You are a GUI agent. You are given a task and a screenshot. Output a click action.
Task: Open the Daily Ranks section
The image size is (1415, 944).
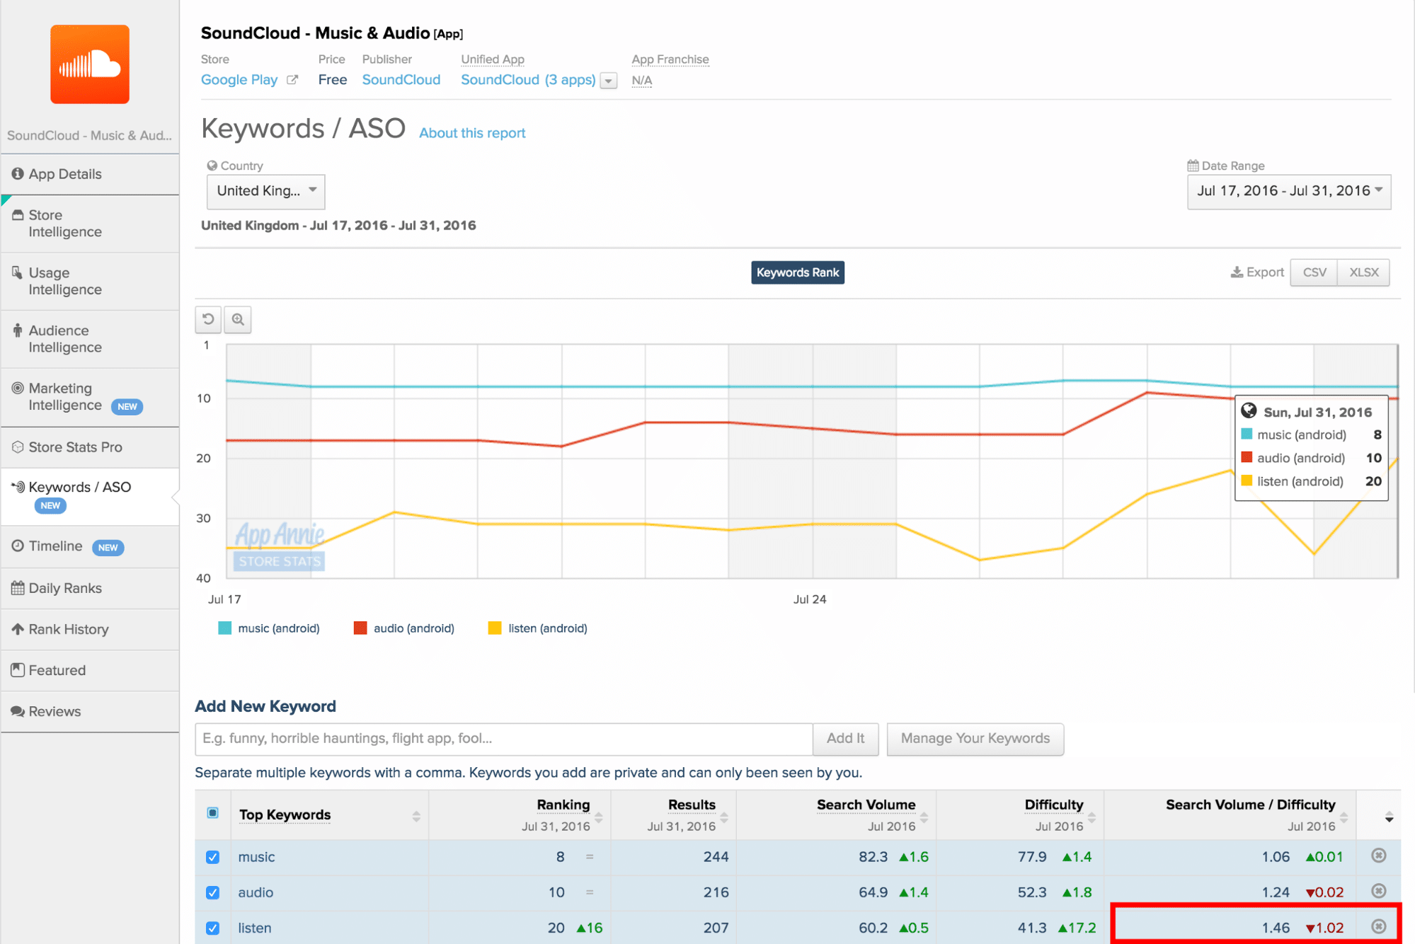point(65,588)
